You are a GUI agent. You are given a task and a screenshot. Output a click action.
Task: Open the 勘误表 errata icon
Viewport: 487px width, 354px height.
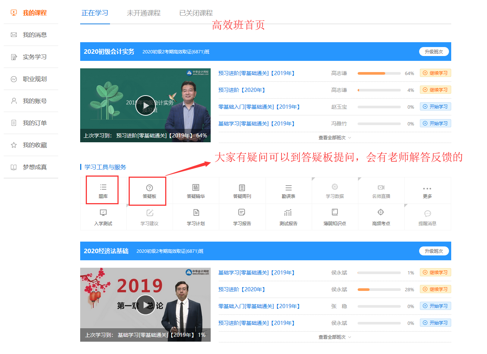point(288,191)
